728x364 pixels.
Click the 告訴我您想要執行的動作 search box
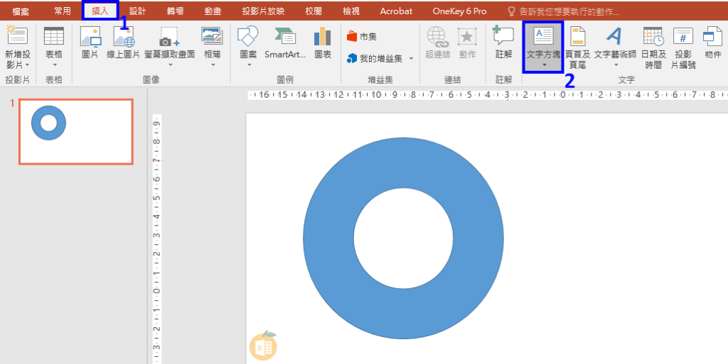569,12
